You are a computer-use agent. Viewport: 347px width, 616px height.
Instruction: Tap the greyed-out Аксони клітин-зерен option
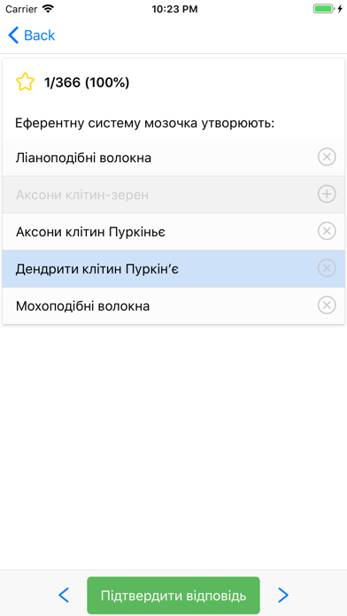coord(173,195)
